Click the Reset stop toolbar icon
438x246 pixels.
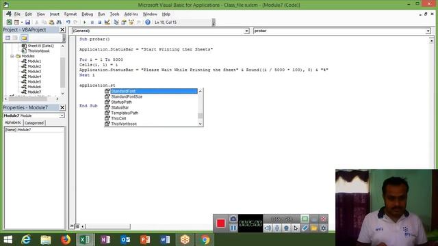(x=99, y=22)
